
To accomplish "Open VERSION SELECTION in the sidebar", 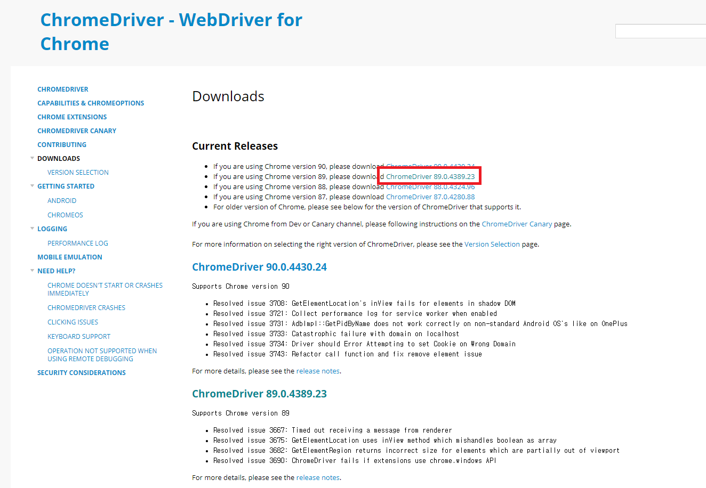I will click(78, 173).
